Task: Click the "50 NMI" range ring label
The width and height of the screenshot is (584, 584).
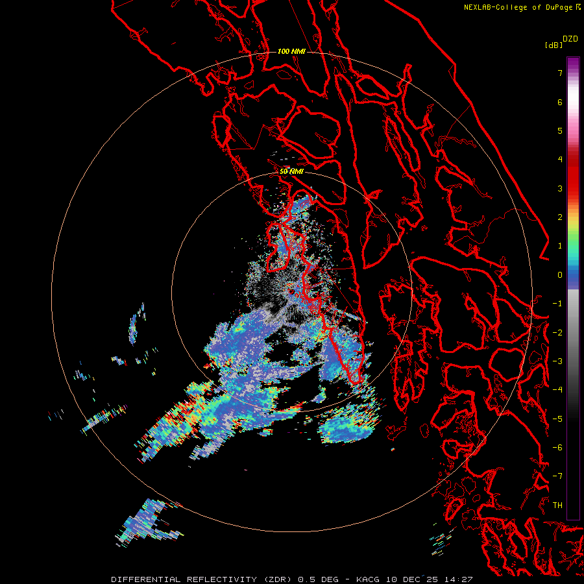Action: click(291, 171)
